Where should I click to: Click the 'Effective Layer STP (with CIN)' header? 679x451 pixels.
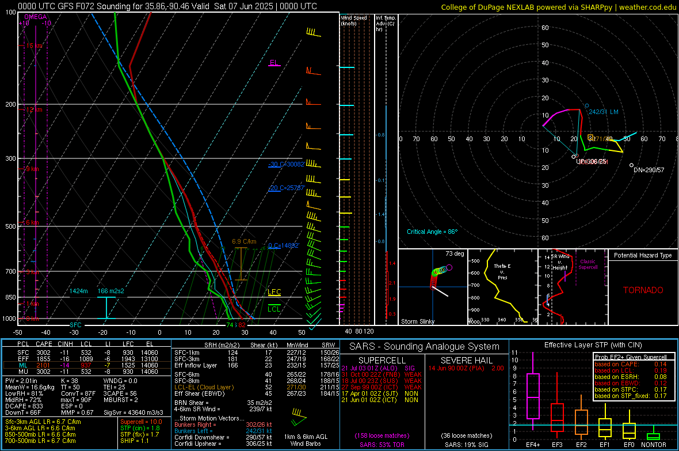[593, 345]
